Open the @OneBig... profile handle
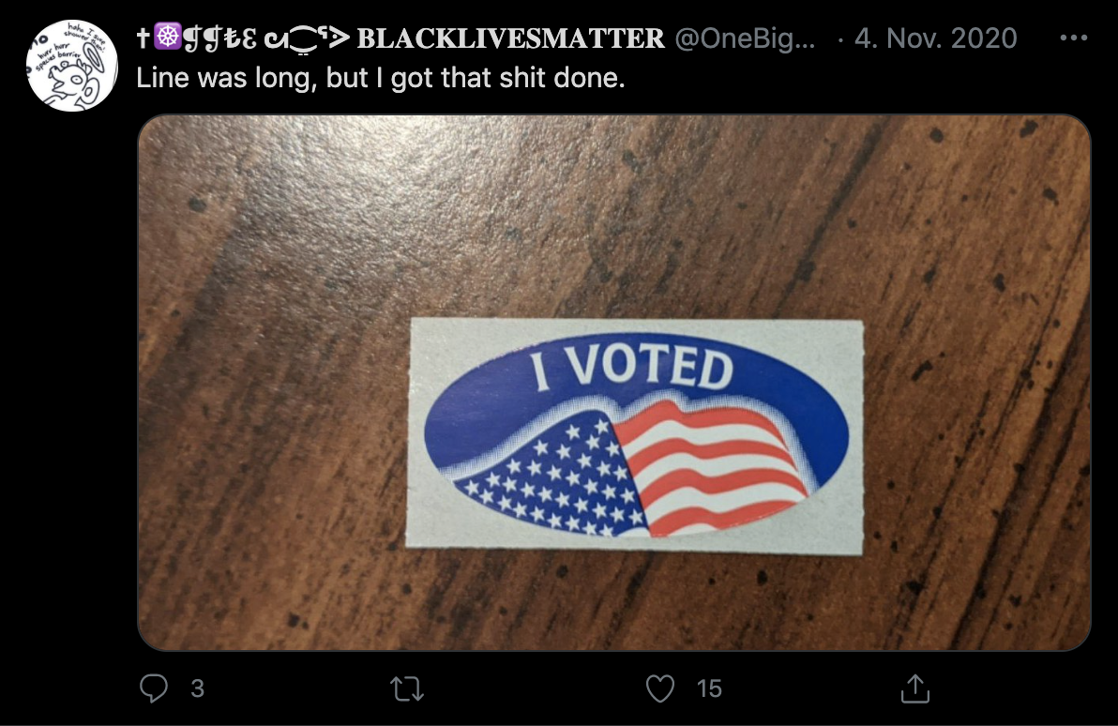1118x726 pixels. [x=745, y=38]
